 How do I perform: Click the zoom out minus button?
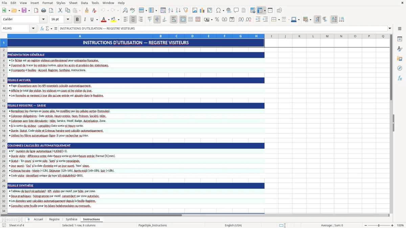(365, 225)
